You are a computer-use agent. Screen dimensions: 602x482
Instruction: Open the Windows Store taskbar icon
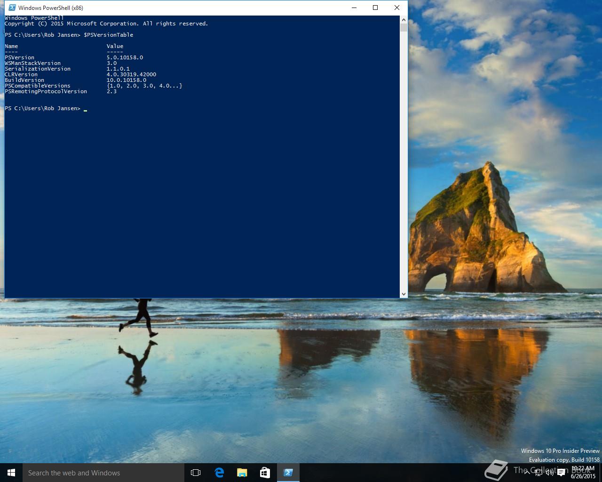coord(265,473)
